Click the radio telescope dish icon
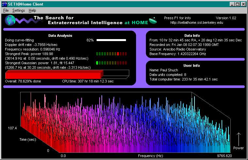Screen dimensions: 248x160 pos(153,21)
